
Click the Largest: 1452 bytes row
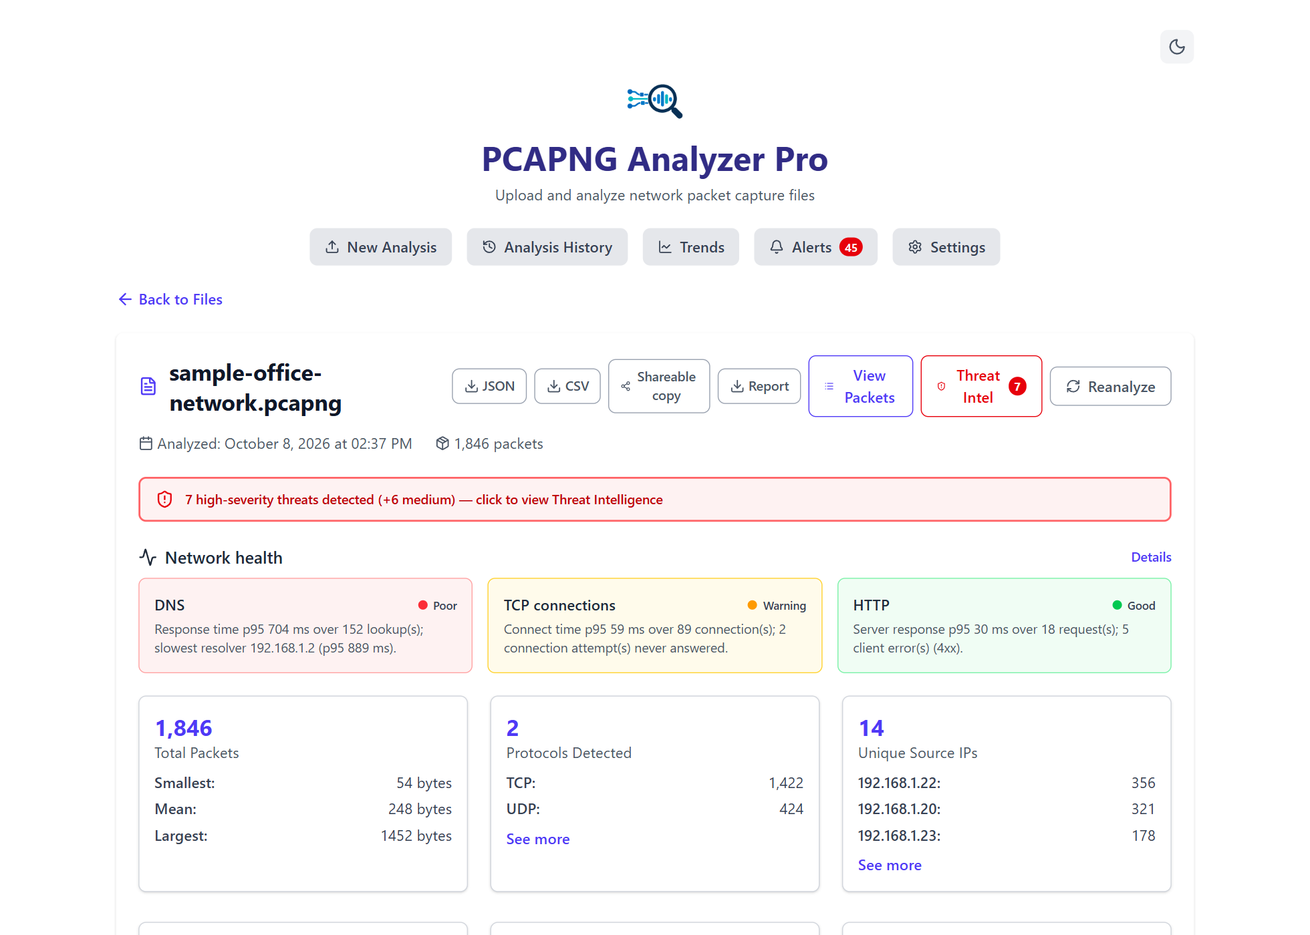[303, 836]
